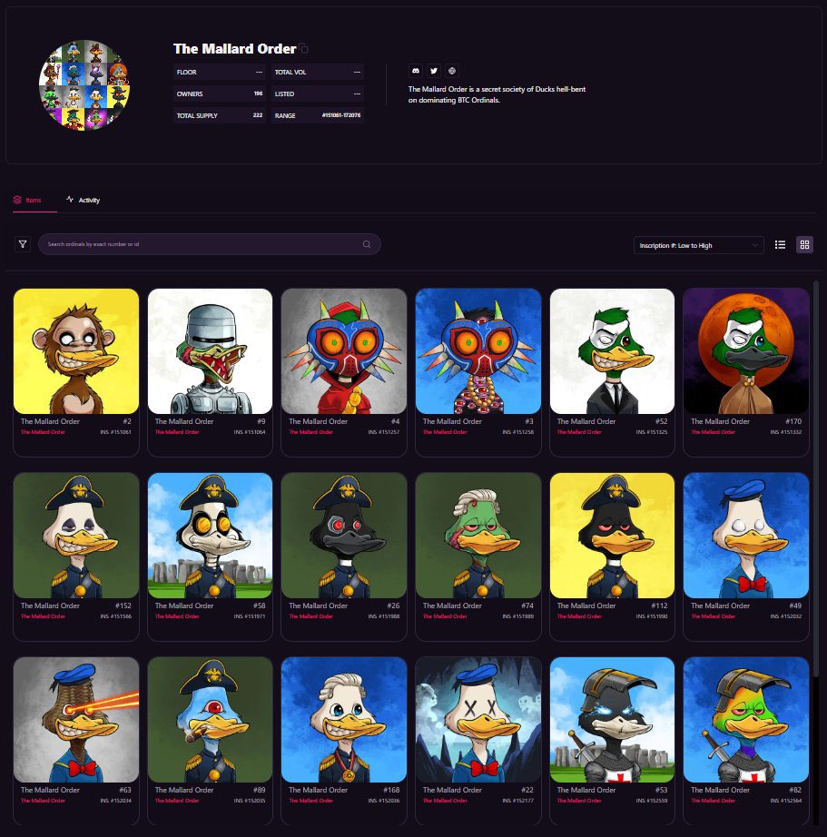Click the collection avatar image
The width and height of the screenshot is (827, 837).
click(84, 84)
